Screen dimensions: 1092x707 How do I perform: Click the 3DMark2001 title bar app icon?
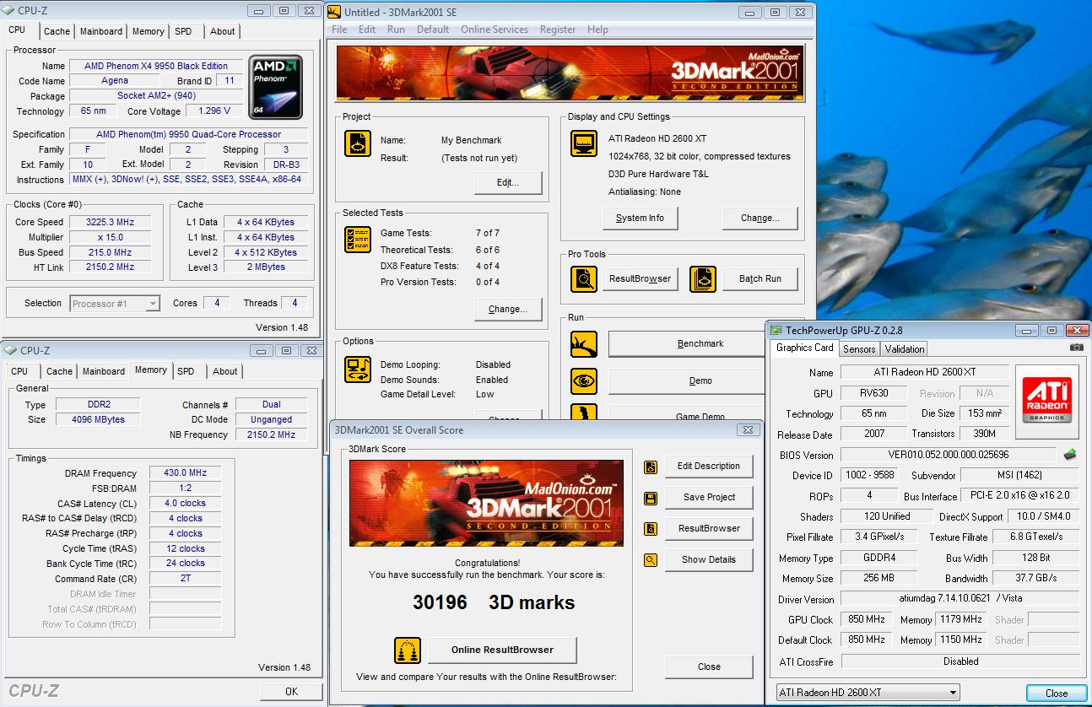click(x=335, y=11)
